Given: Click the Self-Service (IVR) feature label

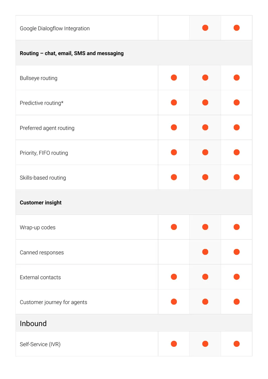Looking at the screenshot, I should 40,344.
